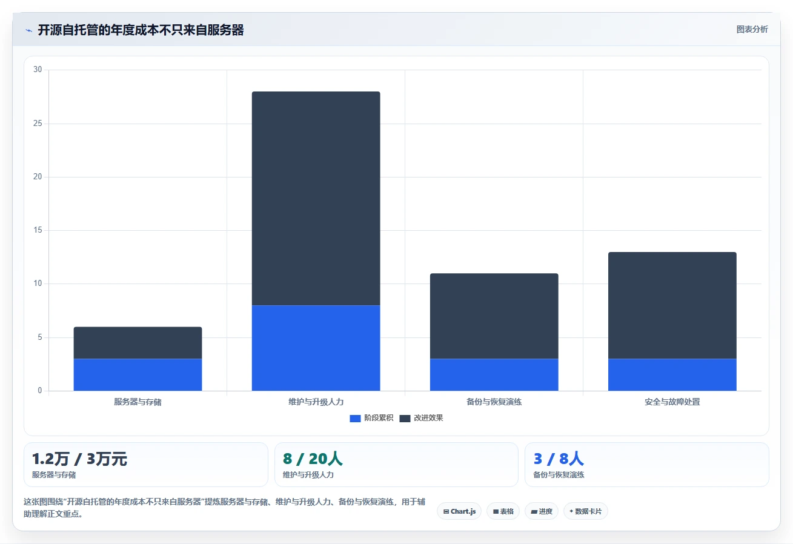This screenshot has height=544, width=793.
Task: Click the 安全与故障处置 x-axis label
Action: [672, 402]
